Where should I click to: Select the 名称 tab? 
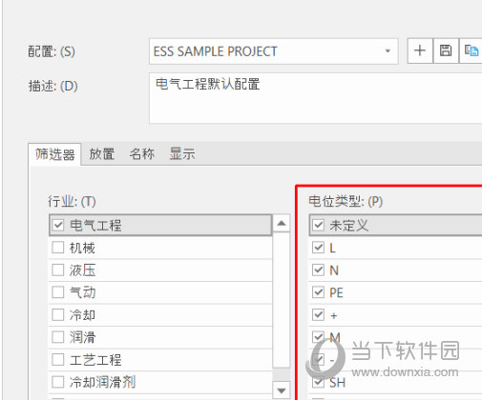(142, 154)
